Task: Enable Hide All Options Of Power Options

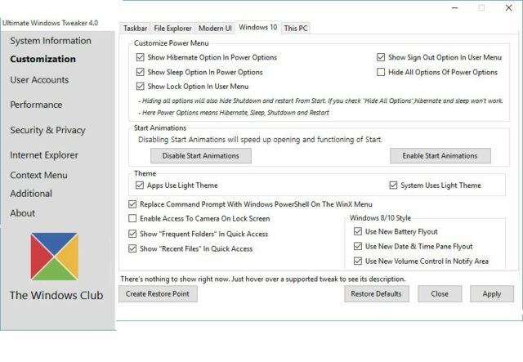Action: click(x=381, y=72)
